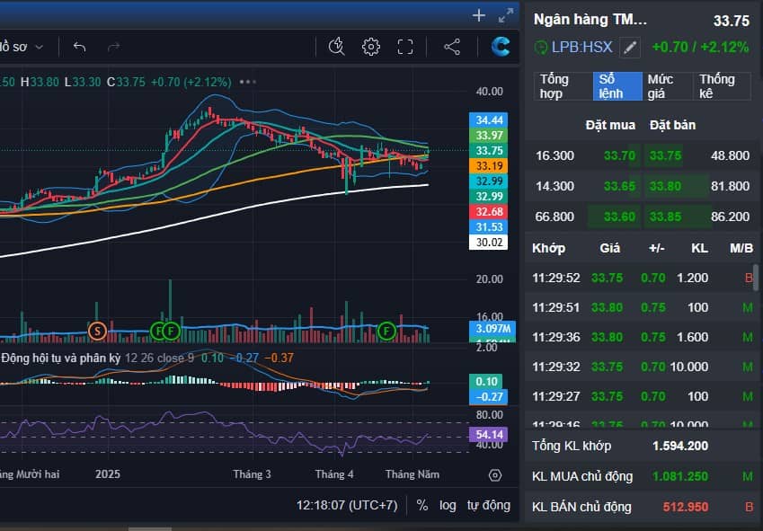Open the quick search lightning icon
This screenshot has height=531, width=763.
tap(336, 47)
